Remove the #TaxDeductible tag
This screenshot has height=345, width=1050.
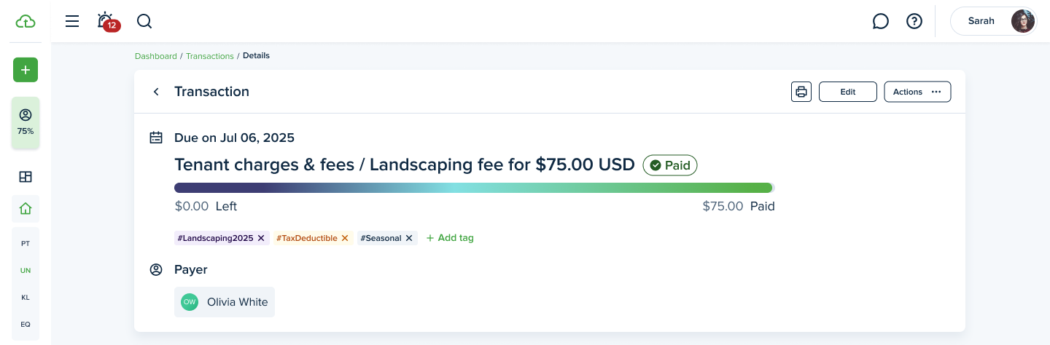coord(345,238)
